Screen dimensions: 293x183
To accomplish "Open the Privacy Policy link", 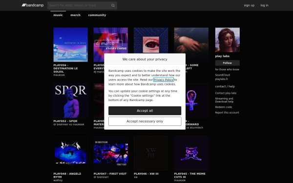I will [x=163, y=80].
